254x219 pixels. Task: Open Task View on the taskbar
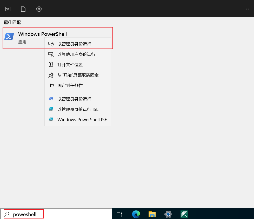pyautogui.click(x=119, y=214)
